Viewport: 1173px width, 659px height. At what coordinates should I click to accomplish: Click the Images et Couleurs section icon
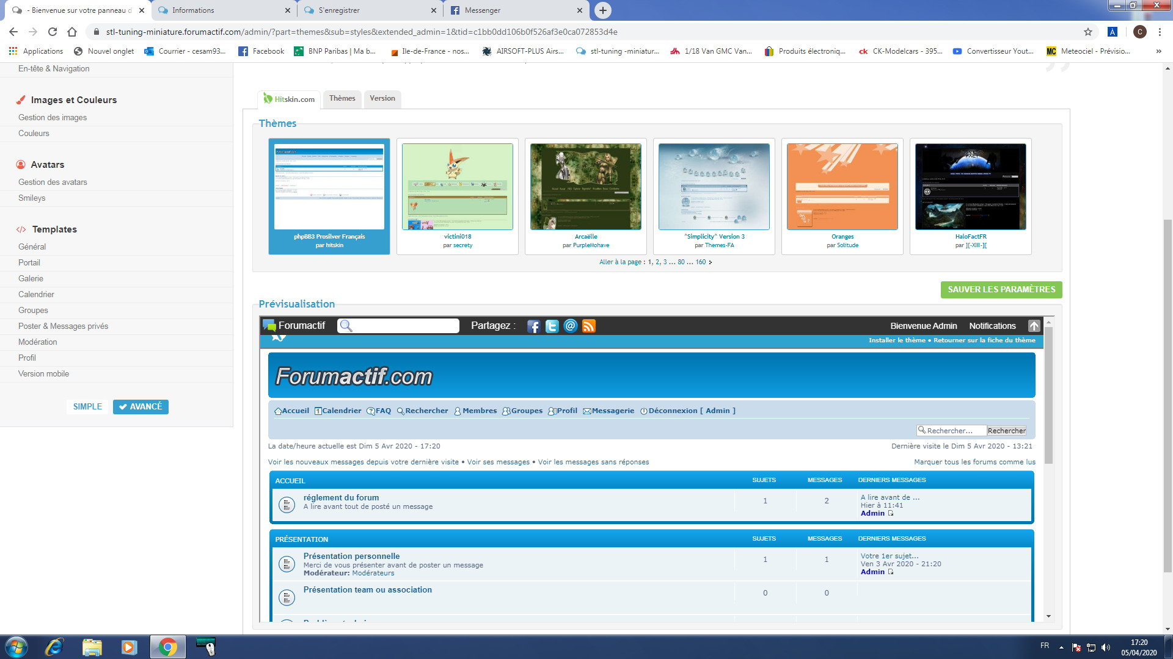click(x=21, y=100)
